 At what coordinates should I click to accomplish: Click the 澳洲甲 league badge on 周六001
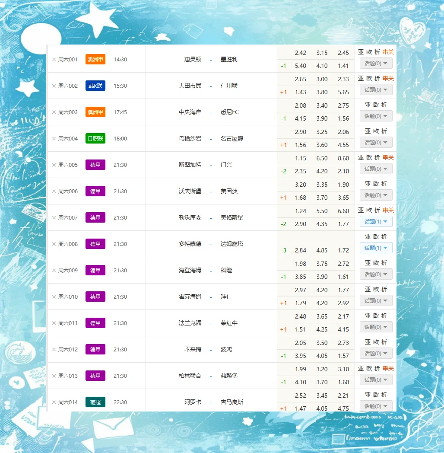pos(95,60)
